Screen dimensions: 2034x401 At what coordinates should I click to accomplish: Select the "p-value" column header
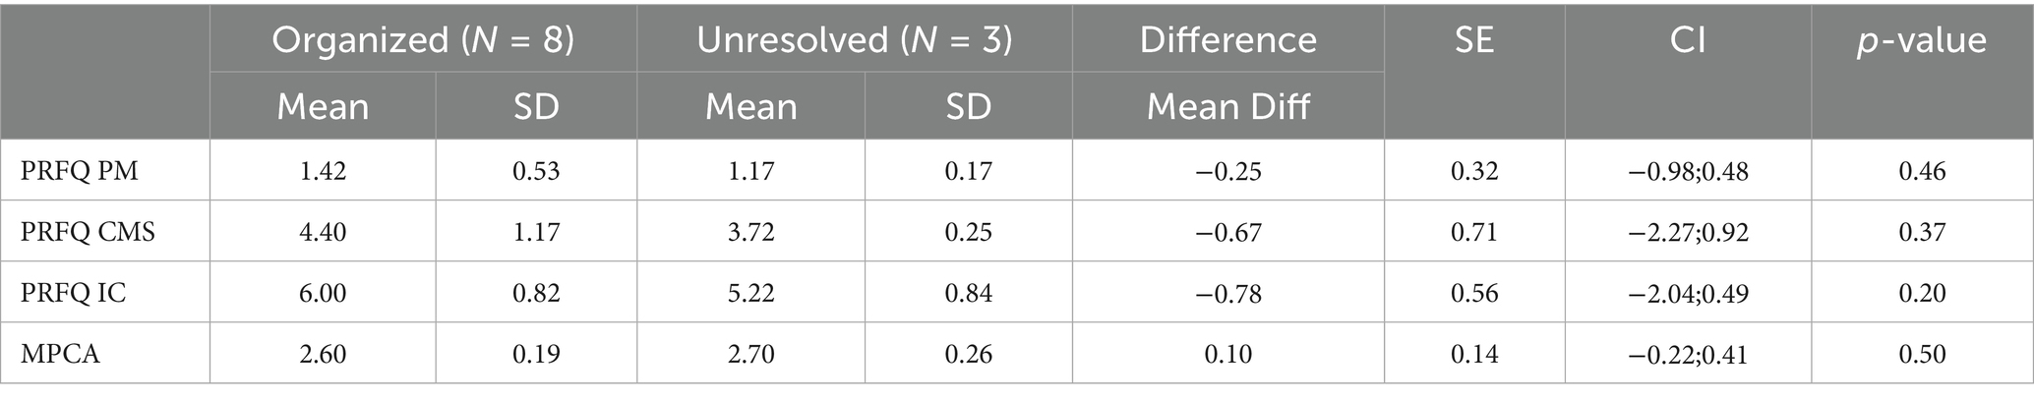pyautogui.click(x=1921, y=40)
